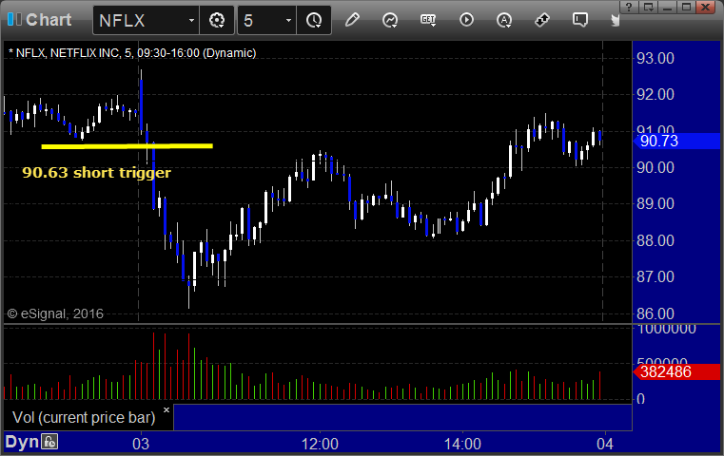Open the symbol settings gear
This screenshot has height=456, width=724.
217,20
